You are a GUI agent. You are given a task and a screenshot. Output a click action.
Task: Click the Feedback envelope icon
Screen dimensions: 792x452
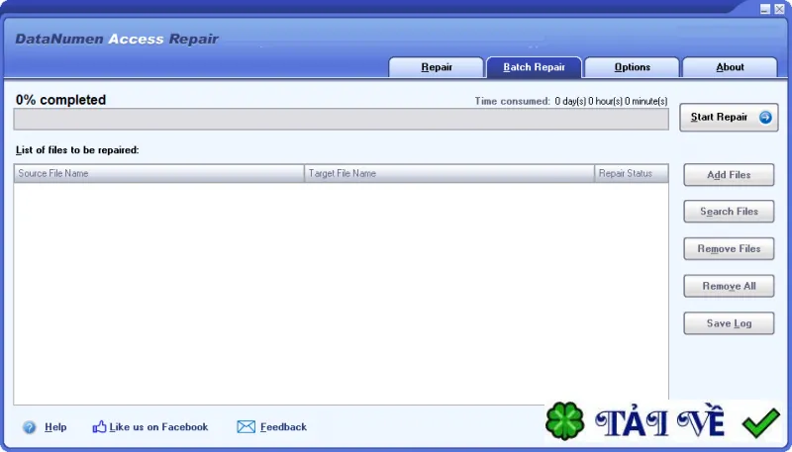pyautogui.click(x=246, y=426)
